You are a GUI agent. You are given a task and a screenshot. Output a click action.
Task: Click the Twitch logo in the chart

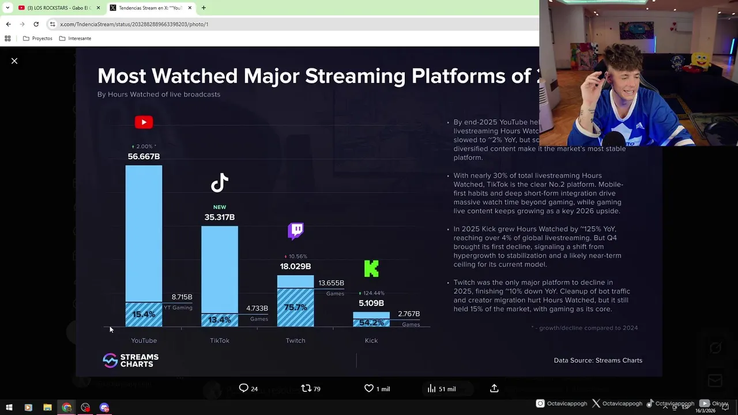tap(296, 231)
